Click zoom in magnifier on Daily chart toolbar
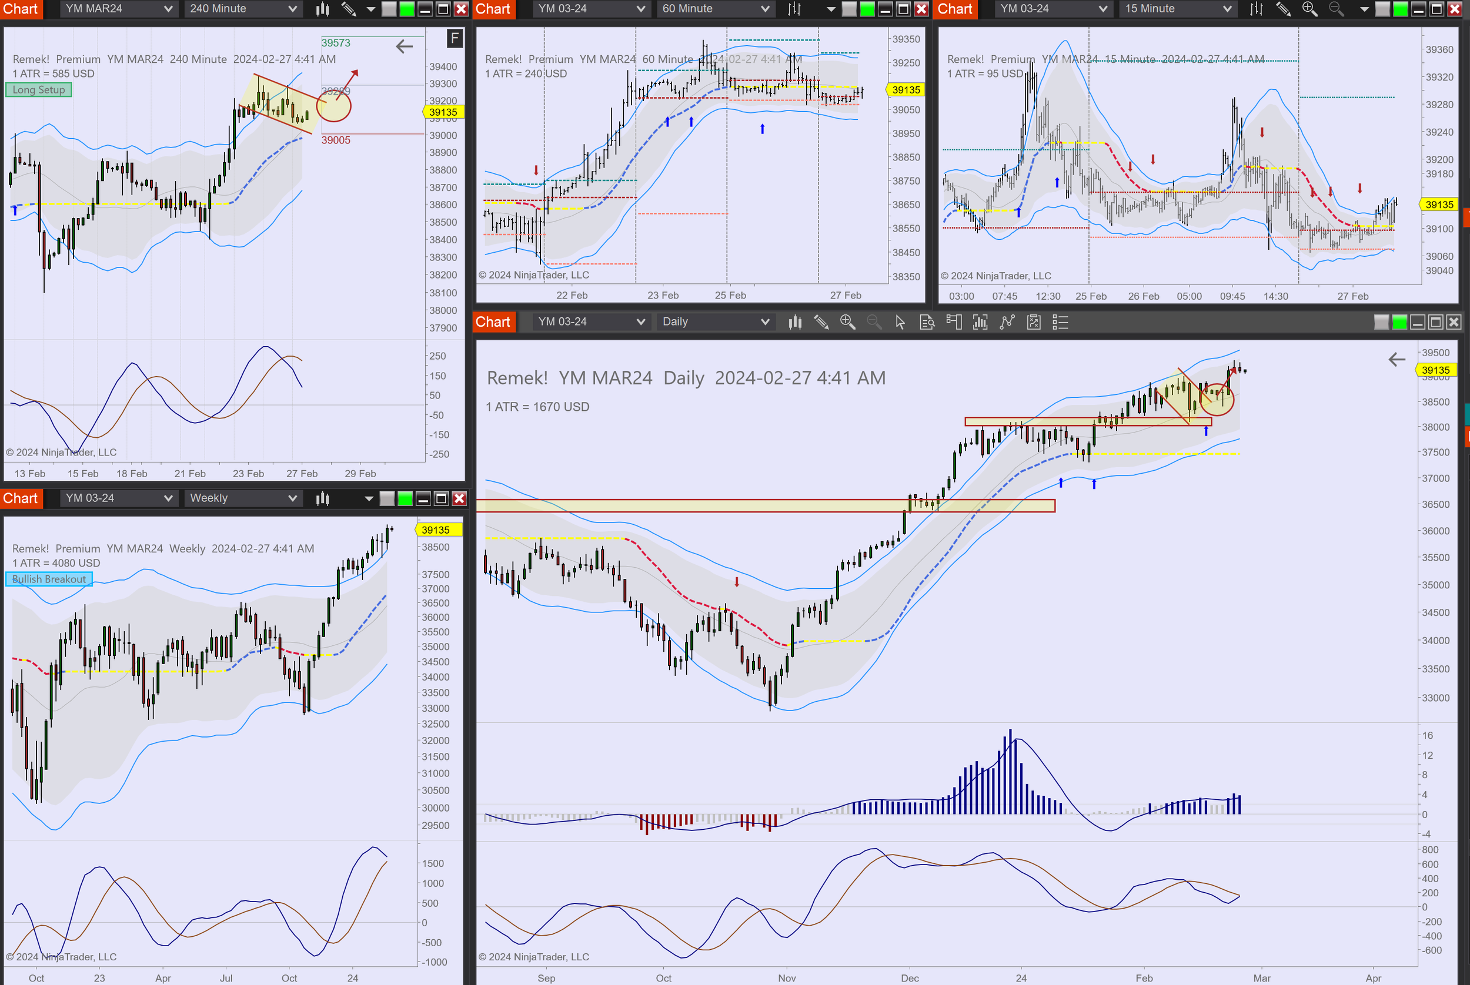Image resolution: width=1470 pixels, height=985 pixels. [847, 322]
